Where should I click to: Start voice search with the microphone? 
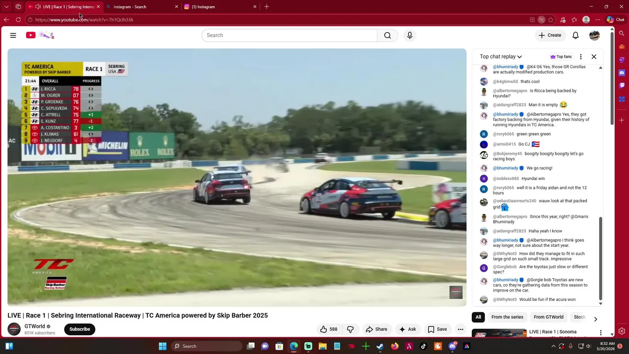410,35
